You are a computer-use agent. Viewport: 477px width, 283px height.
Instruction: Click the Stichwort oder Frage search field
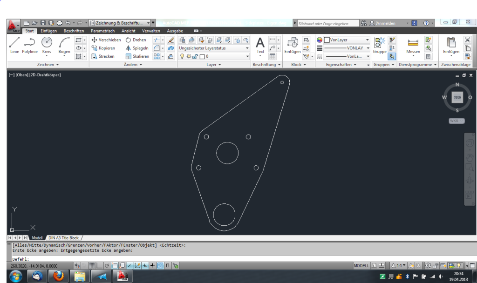pos(328,23)
